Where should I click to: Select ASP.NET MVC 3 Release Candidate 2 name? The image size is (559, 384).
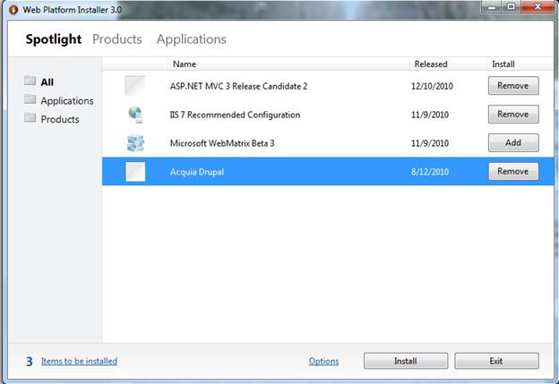[238, 86]
